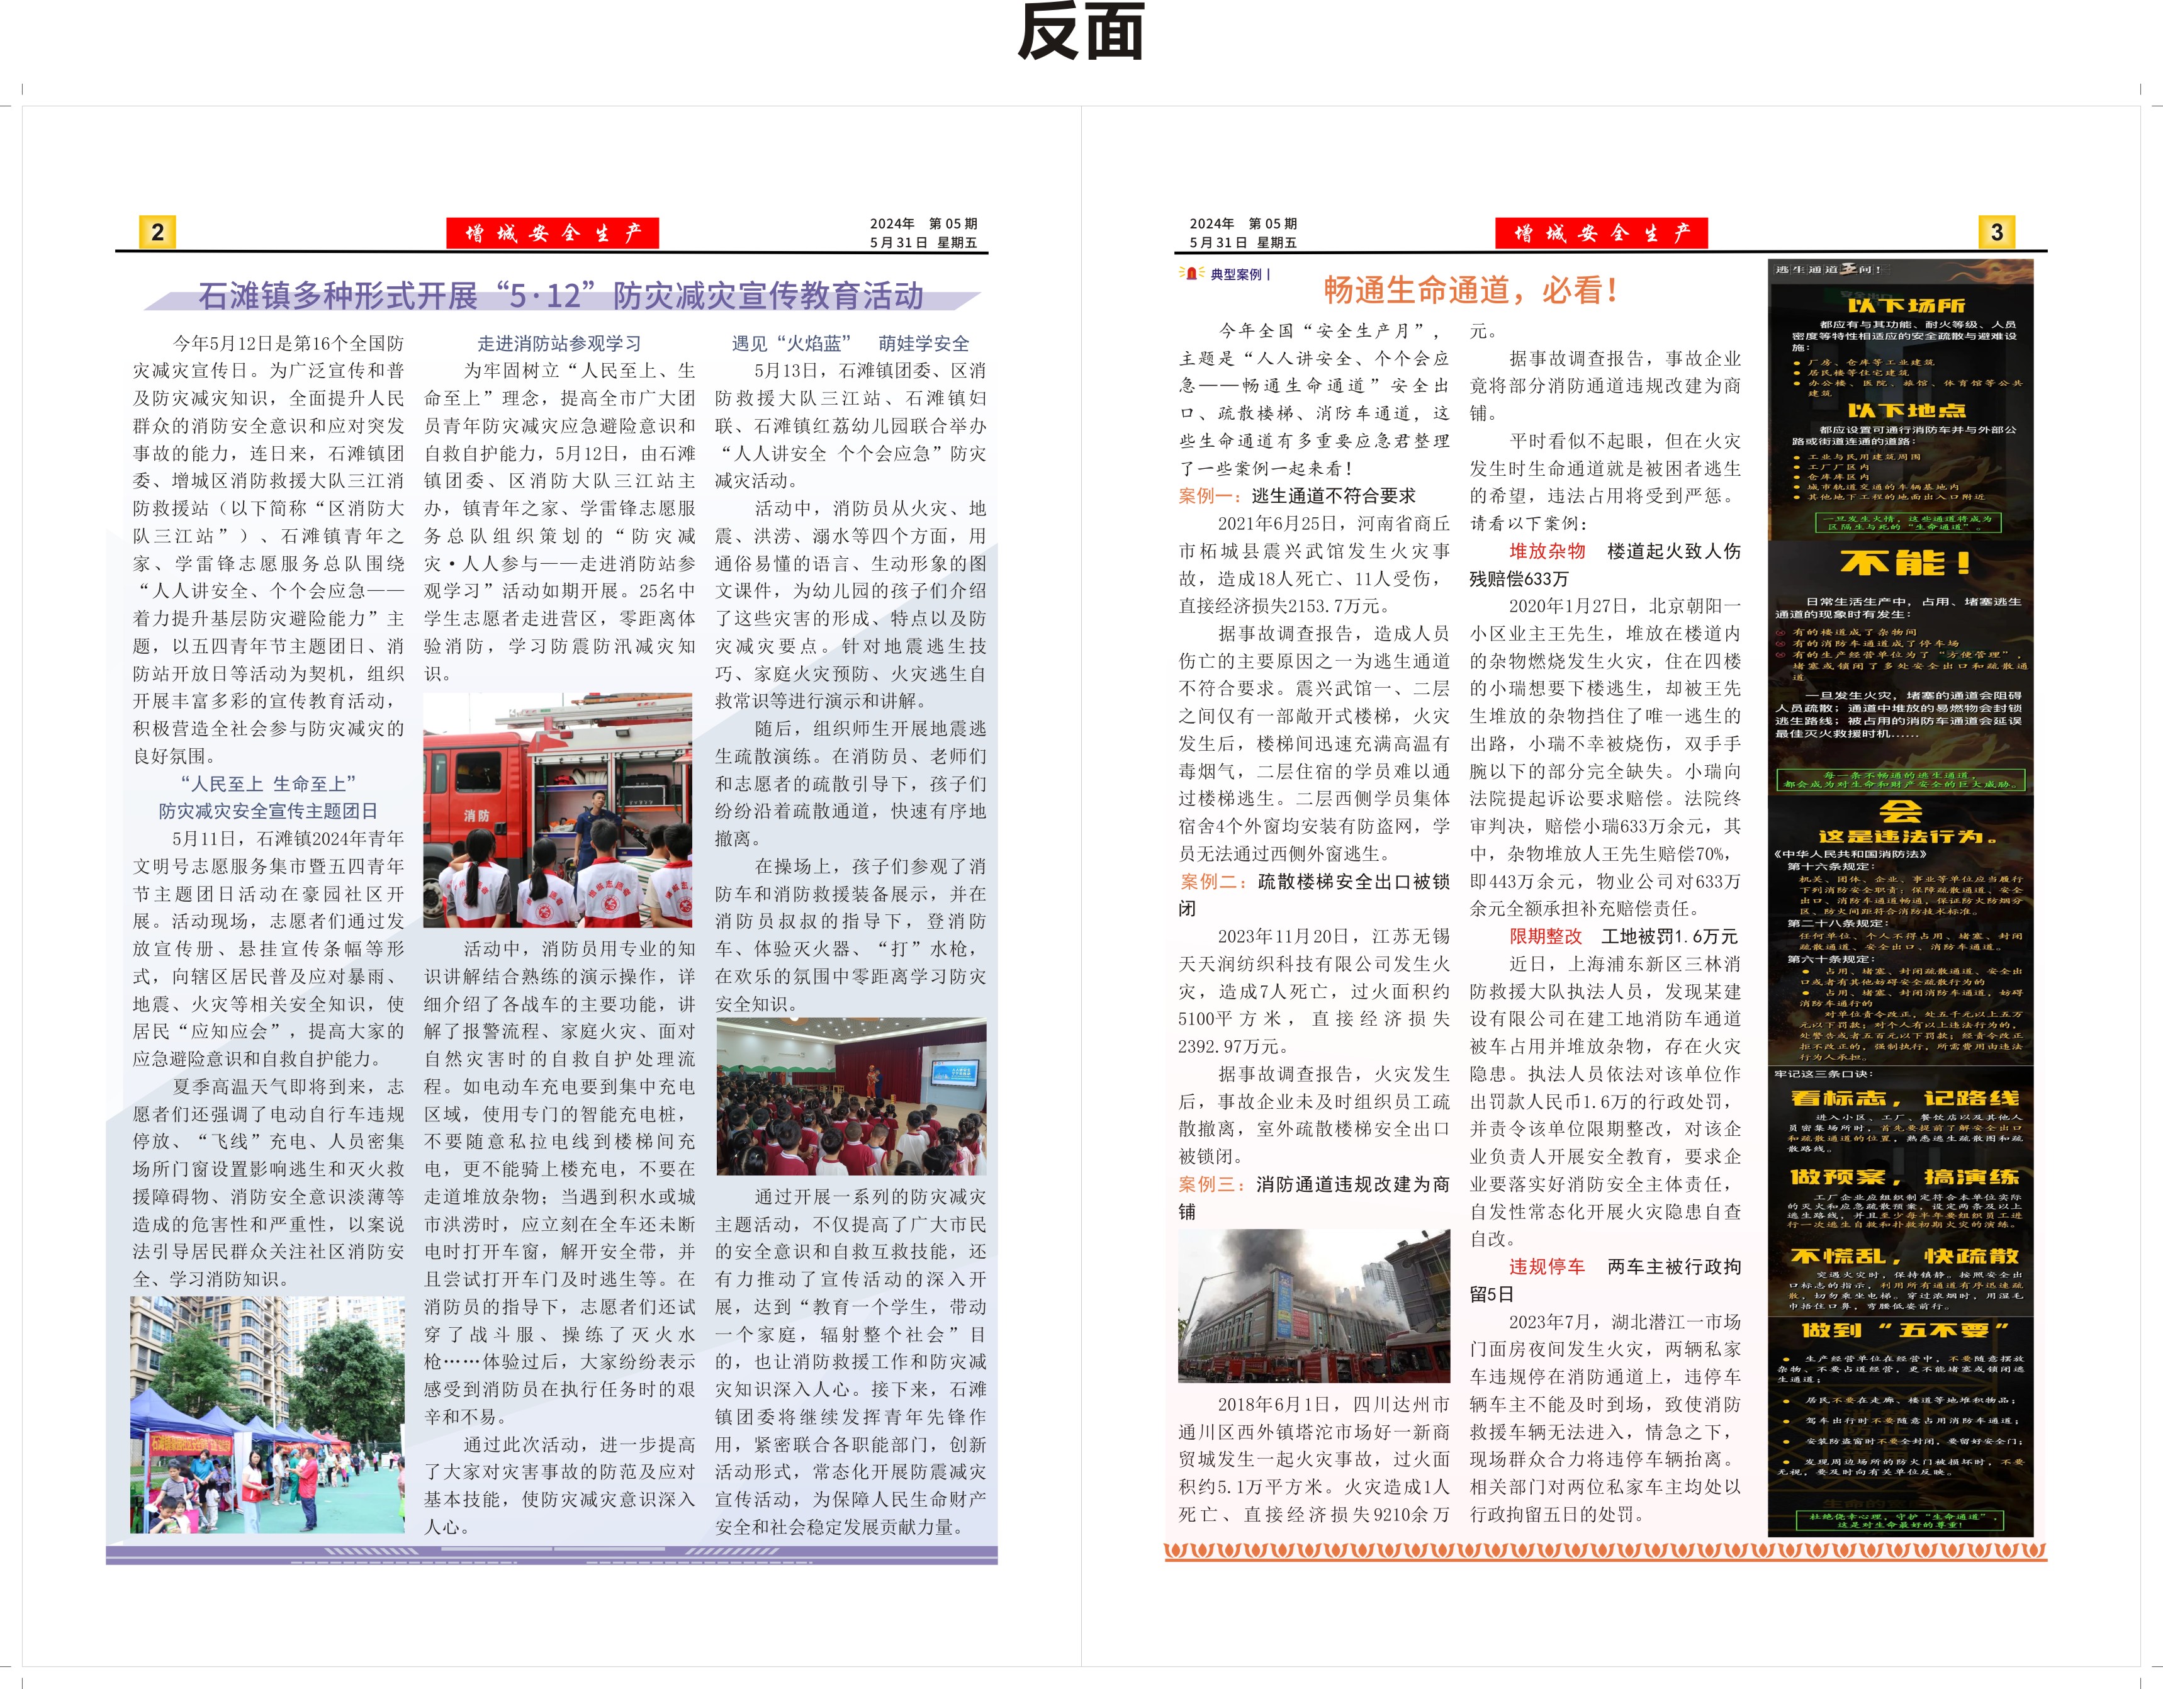Click the page number 2 yellow badge

point(157,233)
